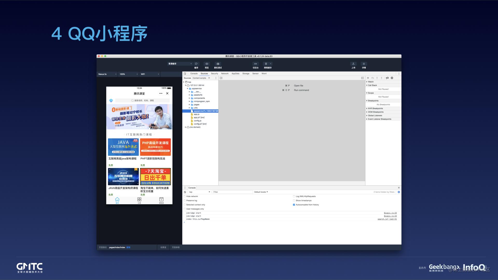Image resolution: width=498 pixels, height=280 pixels.
Task: Toggle Show timestamps checkbox
Action: pyautogui.click(x=294, y=200)
